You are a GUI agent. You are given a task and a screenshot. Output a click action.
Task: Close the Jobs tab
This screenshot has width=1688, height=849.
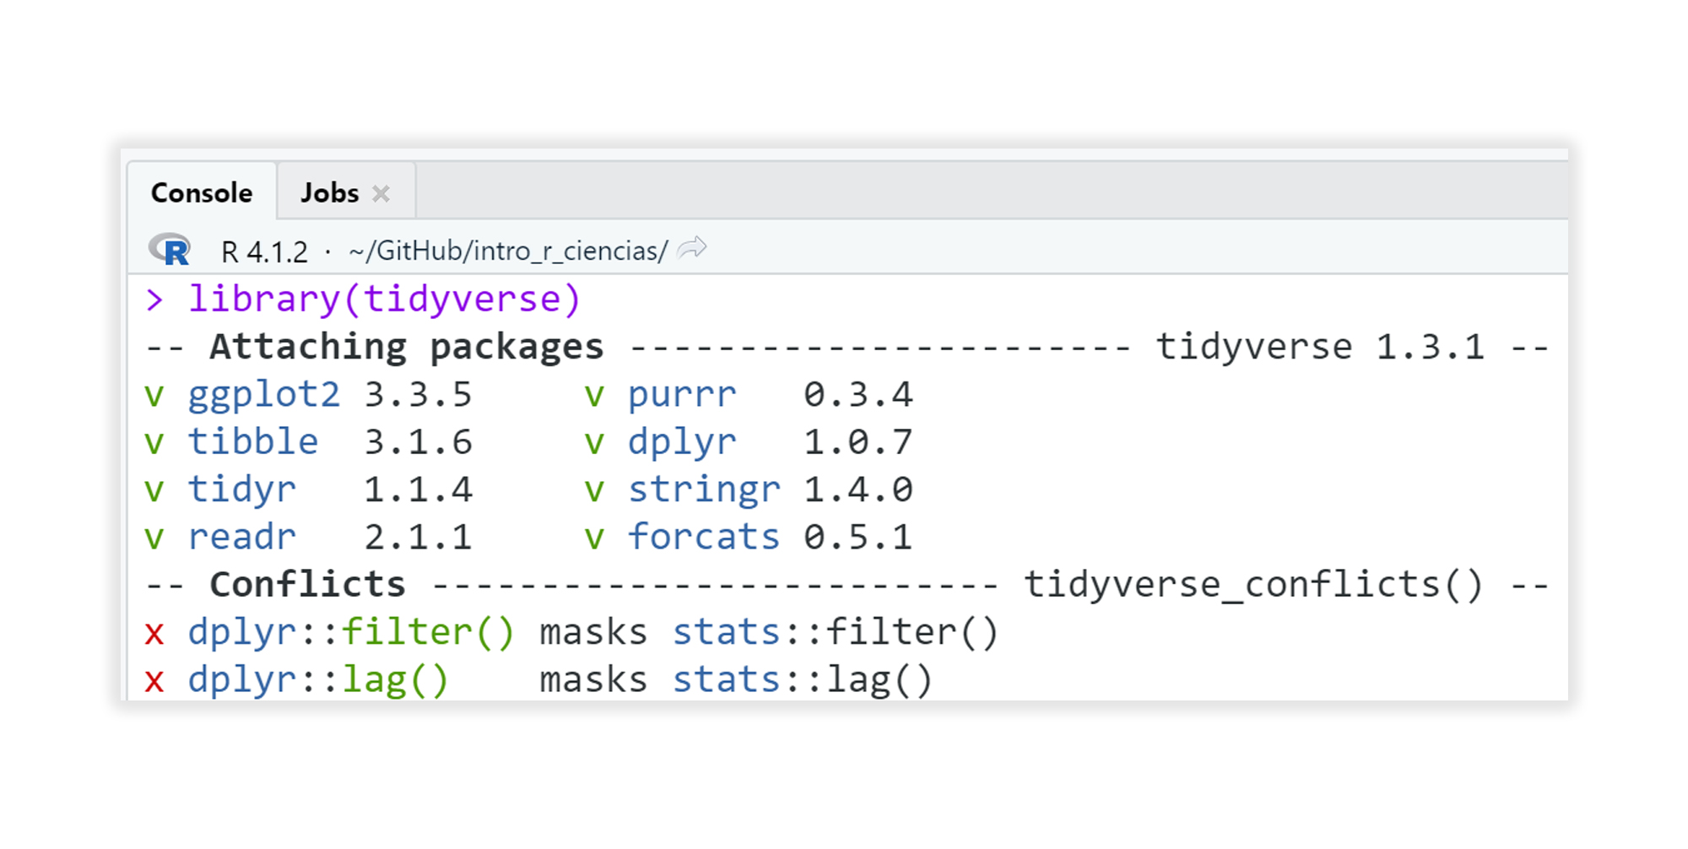coord(382,192)
